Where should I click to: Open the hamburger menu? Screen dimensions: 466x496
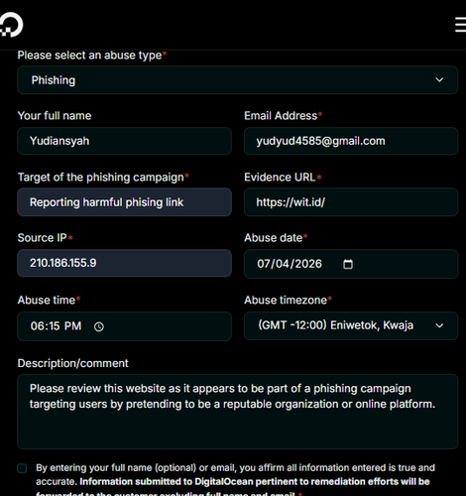point(460,25)
